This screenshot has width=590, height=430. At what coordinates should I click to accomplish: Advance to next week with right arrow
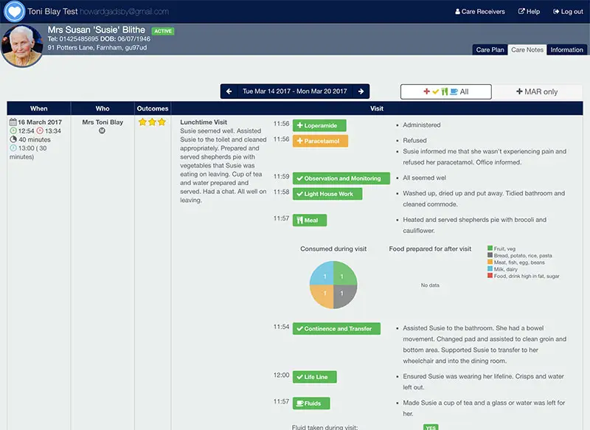pos(361,91)
